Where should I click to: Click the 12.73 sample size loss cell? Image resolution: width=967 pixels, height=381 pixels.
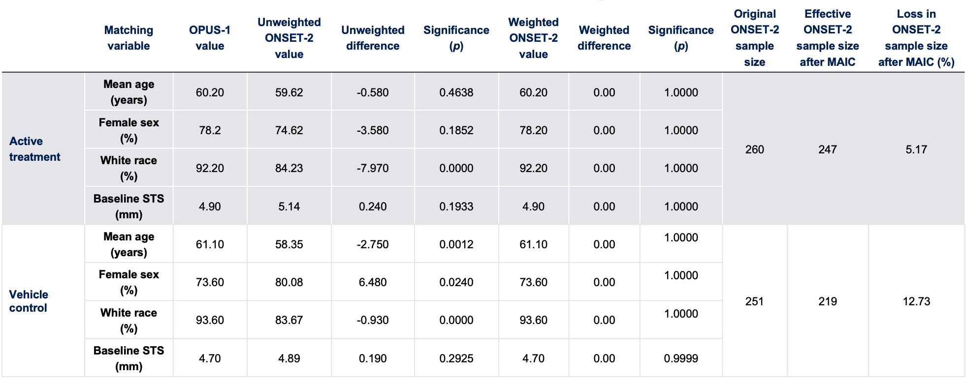(x=916, y=301)
